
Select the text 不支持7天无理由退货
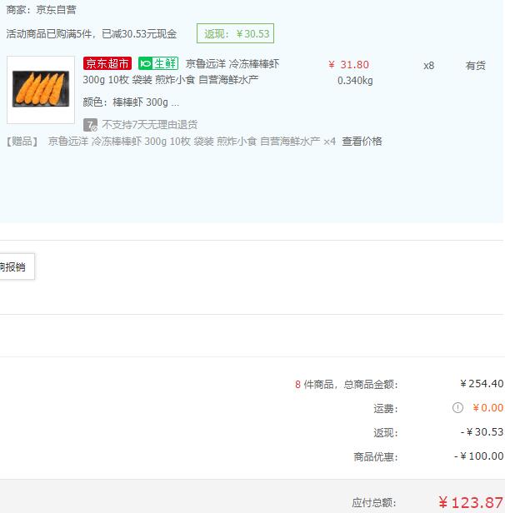click(x=149, y=125)
